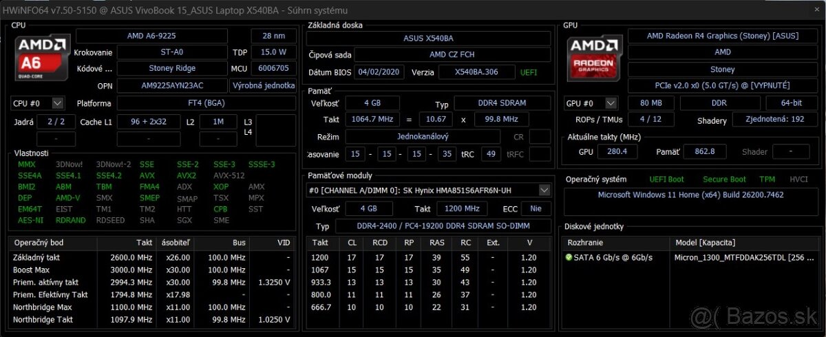This screenshot has height=337, width=826.
Task: Click the green SATA drive status icon
Action: (569, 257)
